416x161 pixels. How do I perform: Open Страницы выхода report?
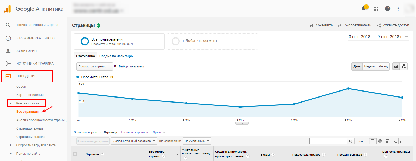pos(31,137)
